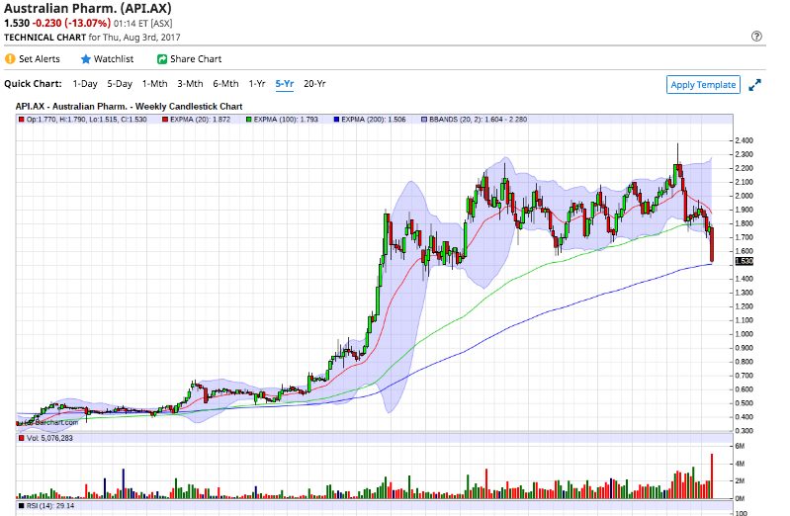Image resolution: width=790 pixels, height=516 pixels.
Task: Click the 1.530 current price marker
Action: point(745,261)
